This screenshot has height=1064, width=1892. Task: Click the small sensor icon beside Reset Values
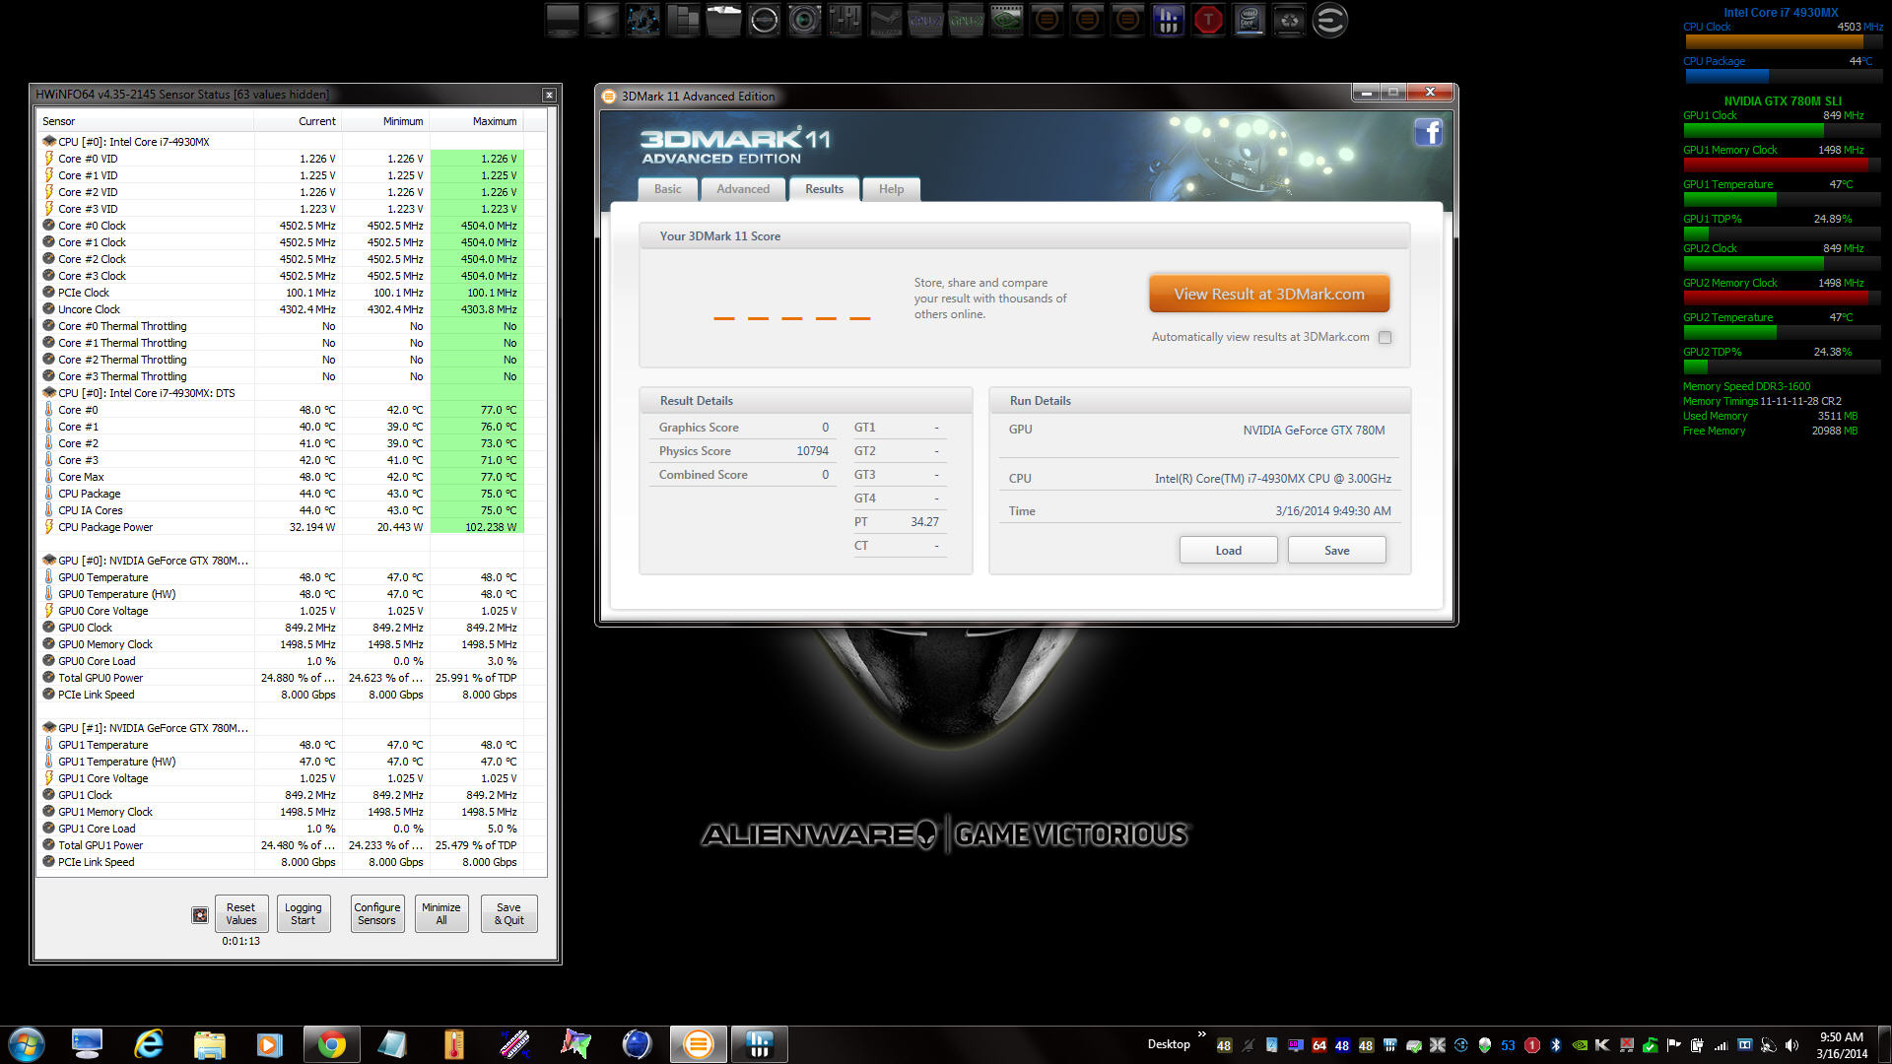[x=200, y=915]
